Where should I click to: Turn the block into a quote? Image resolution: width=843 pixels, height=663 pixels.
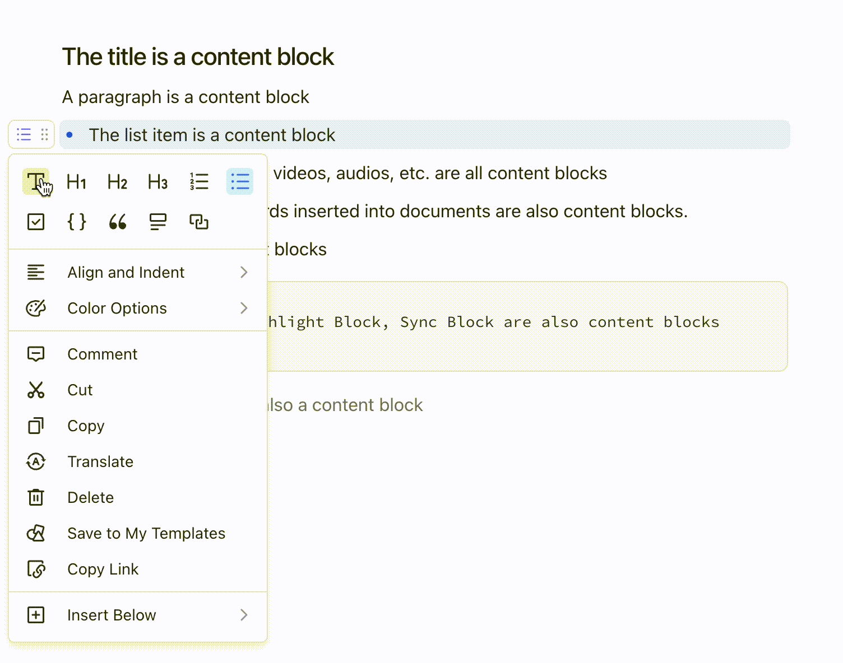(117, 222)
